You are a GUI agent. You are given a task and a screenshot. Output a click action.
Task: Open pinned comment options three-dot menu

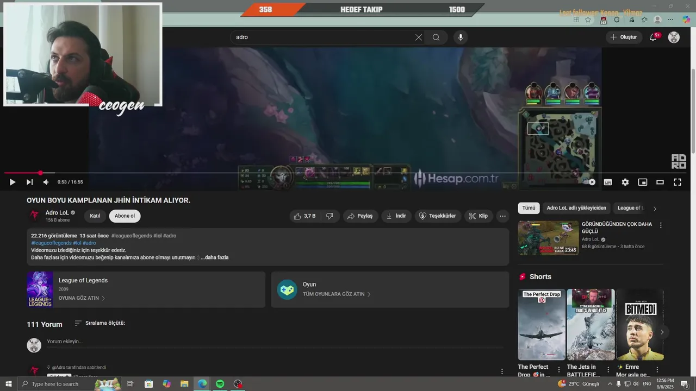(502, 372)
